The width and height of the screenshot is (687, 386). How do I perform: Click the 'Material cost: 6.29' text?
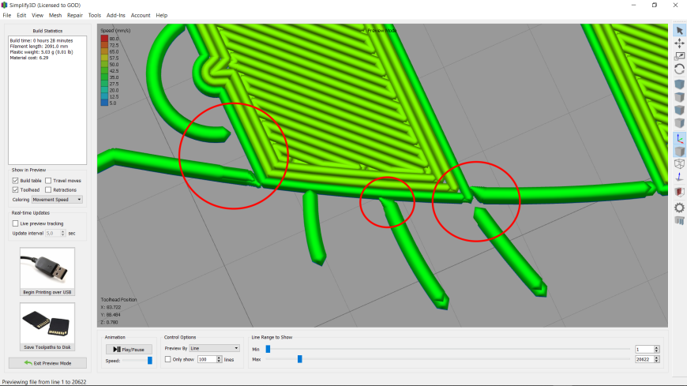(x=29, y=58)
